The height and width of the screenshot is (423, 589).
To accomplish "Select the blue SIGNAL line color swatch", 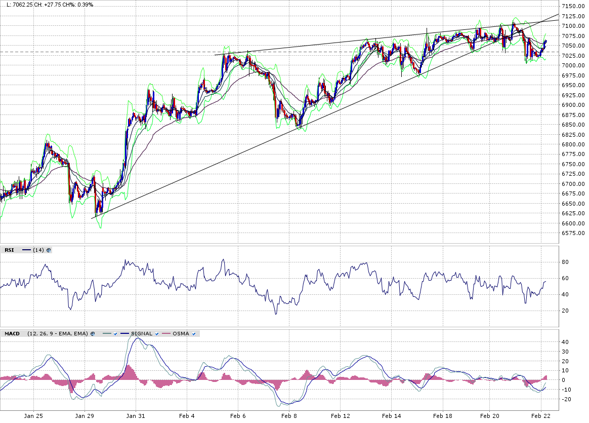I will tap(124, 333).
